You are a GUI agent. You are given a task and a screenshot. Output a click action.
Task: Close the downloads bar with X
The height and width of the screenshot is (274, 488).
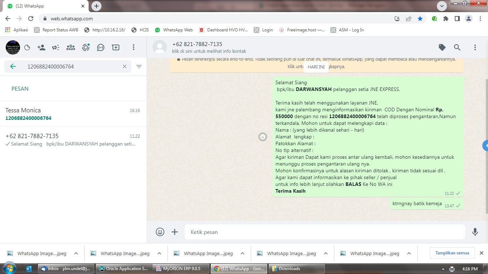tap(481, 253)
